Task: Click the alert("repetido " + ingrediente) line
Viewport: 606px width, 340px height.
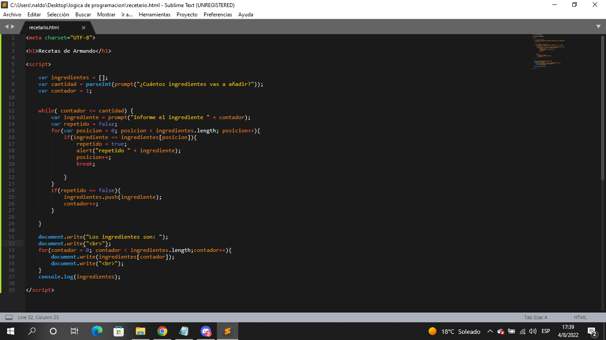Action: click(x=129, y=151)
